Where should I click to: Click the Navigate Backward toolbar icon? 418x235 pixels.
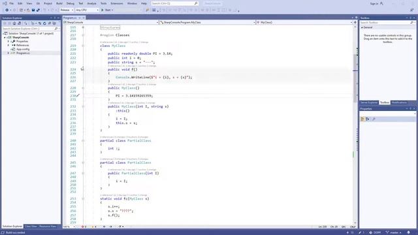click(x=7, y=10)
